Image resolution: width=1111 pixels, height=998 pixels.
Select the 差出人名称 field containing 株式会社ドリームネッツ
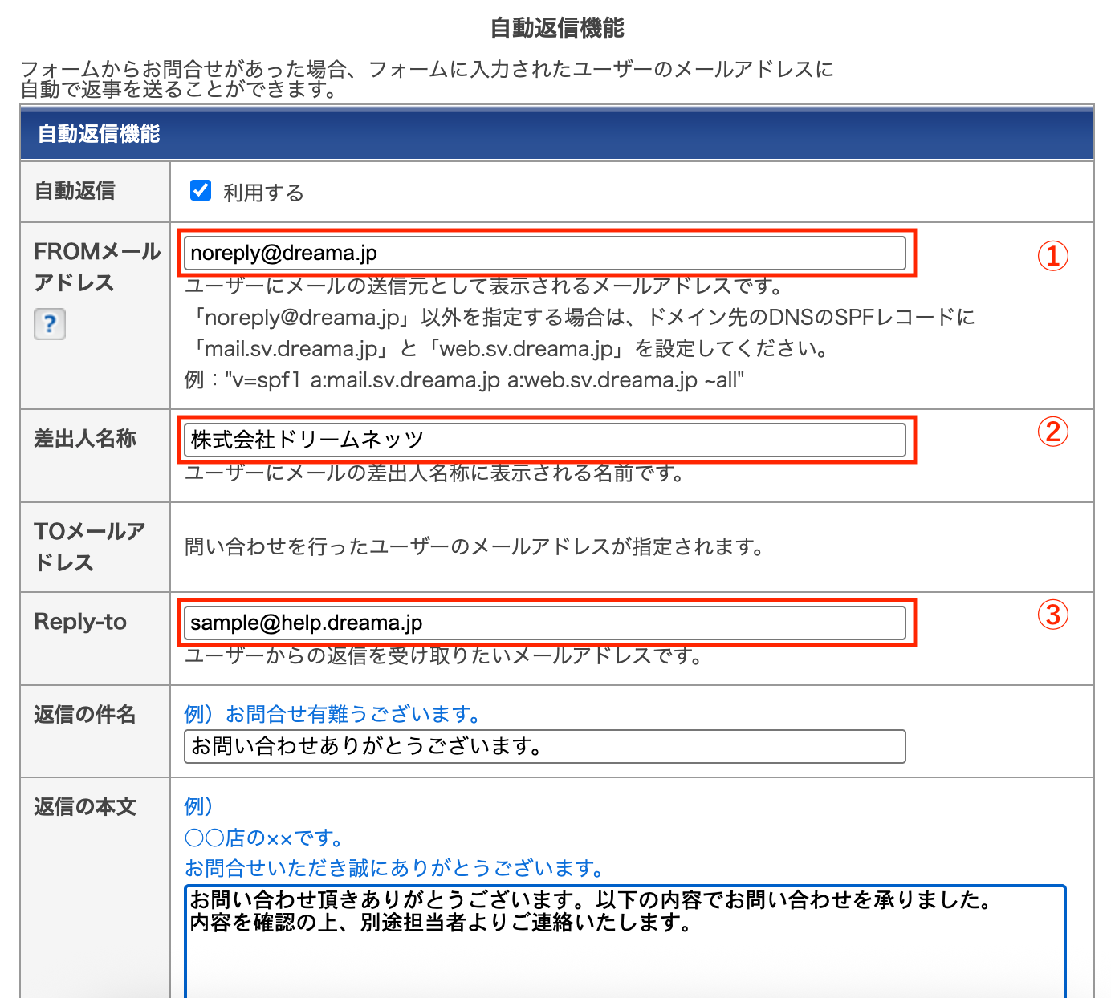click(544, 440)
